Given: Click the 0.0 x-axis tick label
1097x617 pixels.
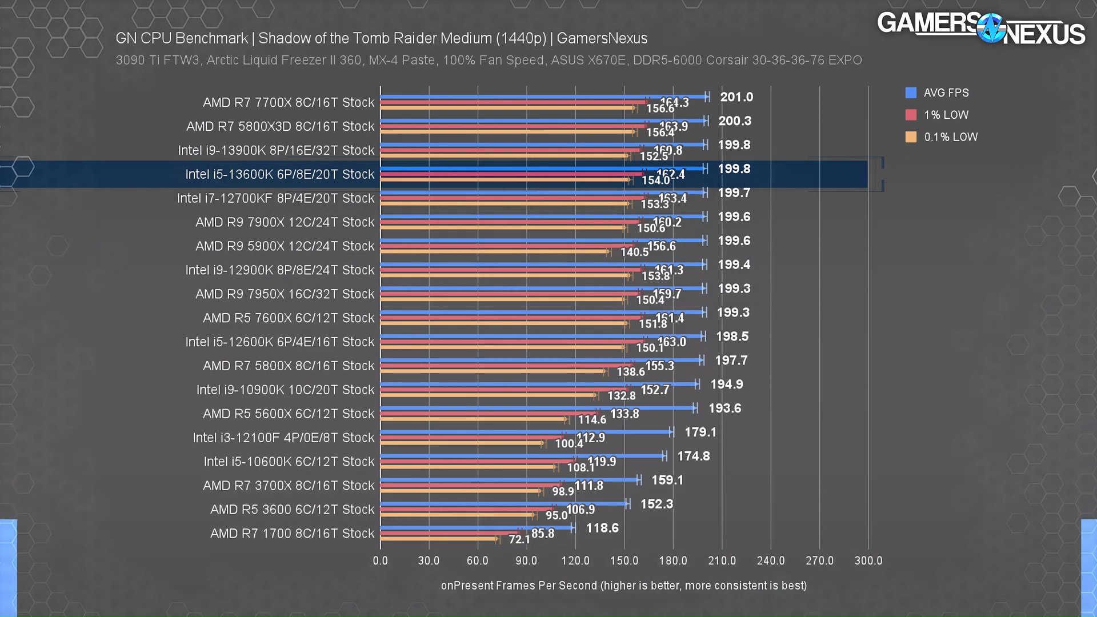Looking at the screenshot, I should click(x=380, y=560).
